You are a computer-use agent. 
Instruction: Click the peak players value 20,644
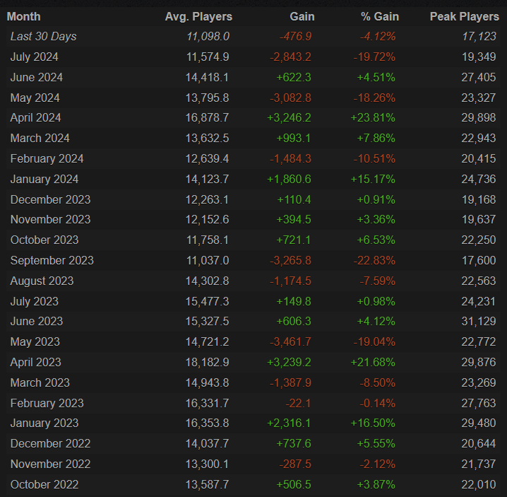point(479,443)
